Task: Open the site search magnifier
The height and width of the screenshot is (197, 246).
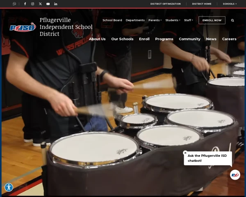Action: [232, 20]
